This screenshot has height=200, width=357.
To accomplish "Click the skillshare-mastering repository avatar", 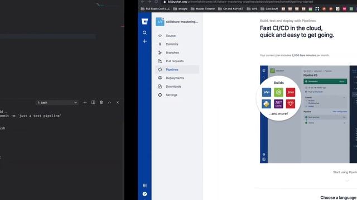I will [160, 22].
